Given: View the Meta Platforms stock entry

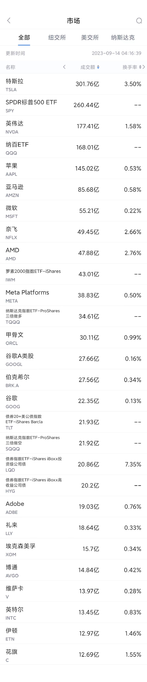Looking at the screenshot, I should coord(73,295).
